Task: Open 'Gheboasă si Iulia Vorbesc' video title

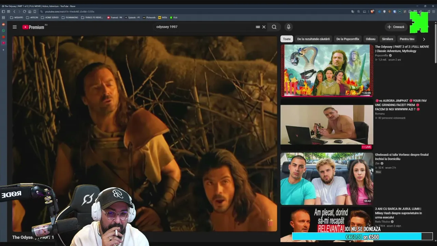Action: [x=401, y=157]
